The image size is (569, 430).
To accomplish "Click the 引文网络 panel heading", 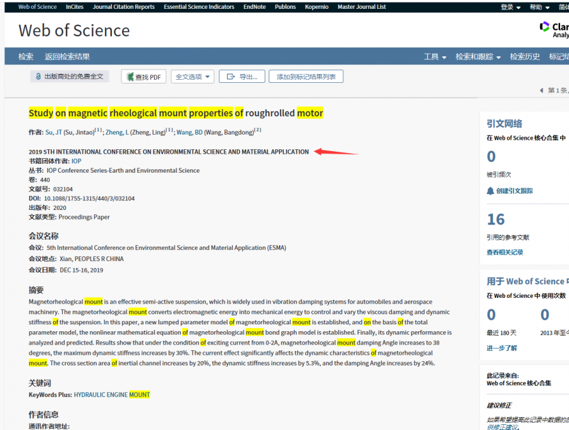I will click(505, 124).
